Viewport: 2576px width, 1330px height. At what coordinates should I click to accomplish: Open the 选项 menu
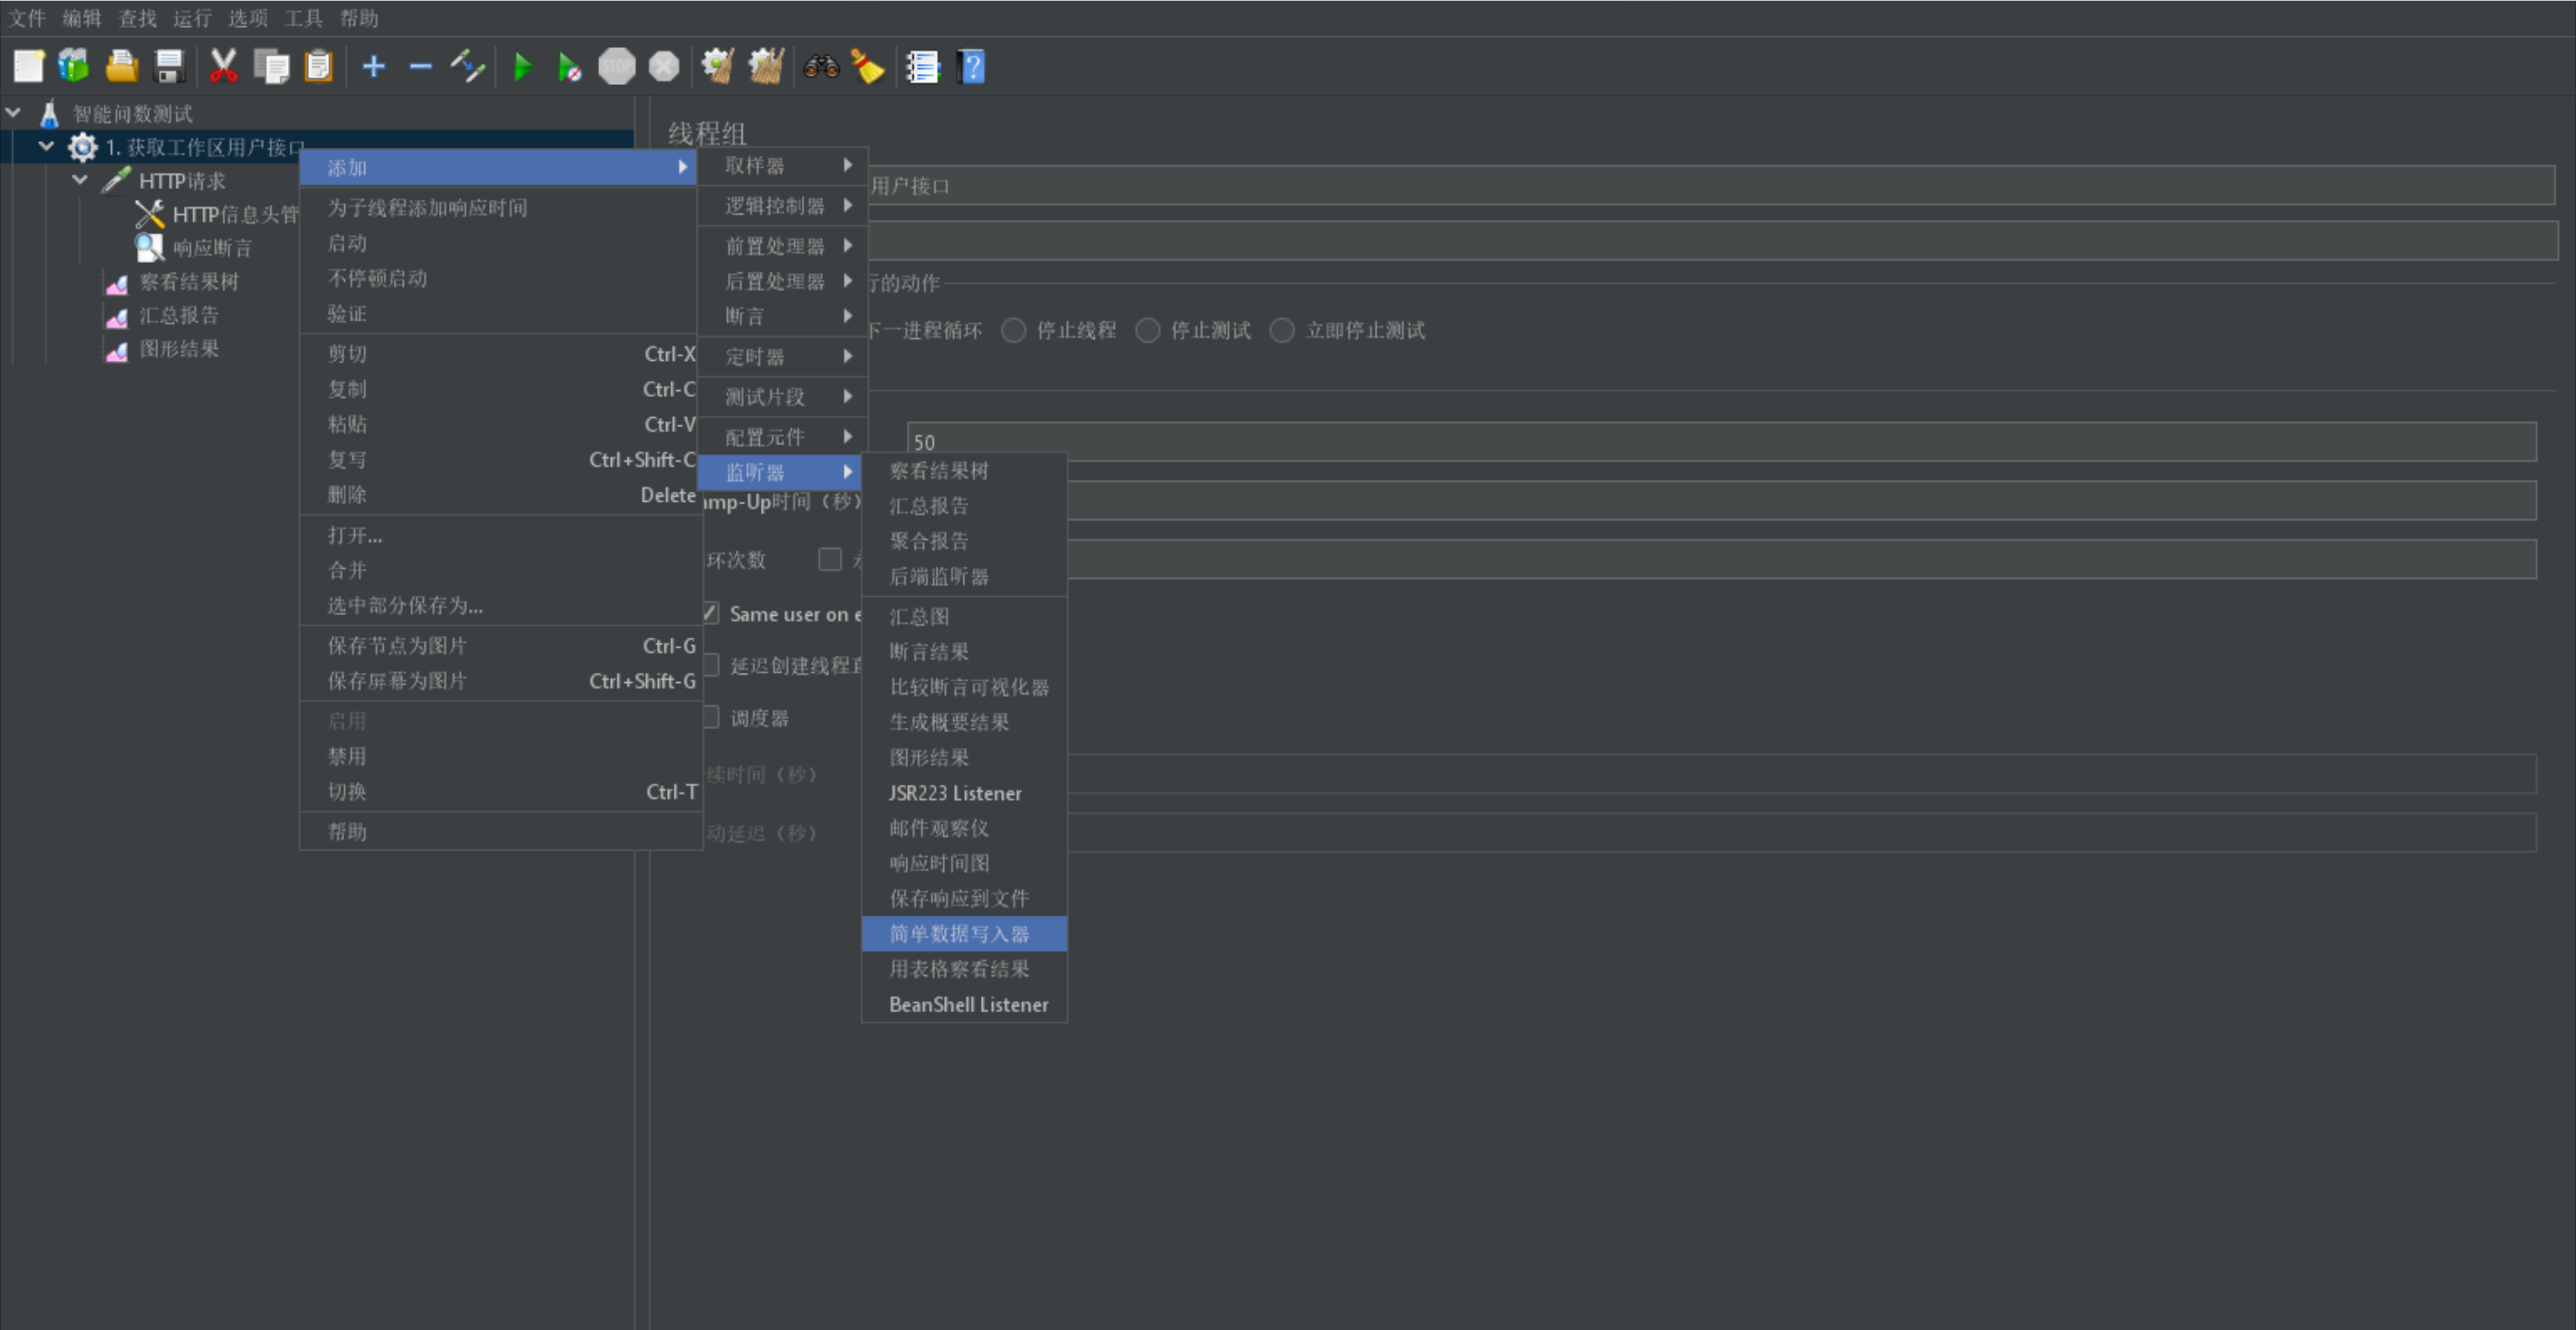coord(248,18)
